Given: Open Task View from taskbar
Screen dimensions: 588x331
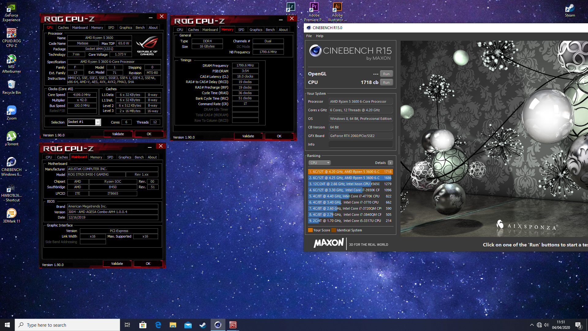Looking at the screenshot, I should coord(127,325).
